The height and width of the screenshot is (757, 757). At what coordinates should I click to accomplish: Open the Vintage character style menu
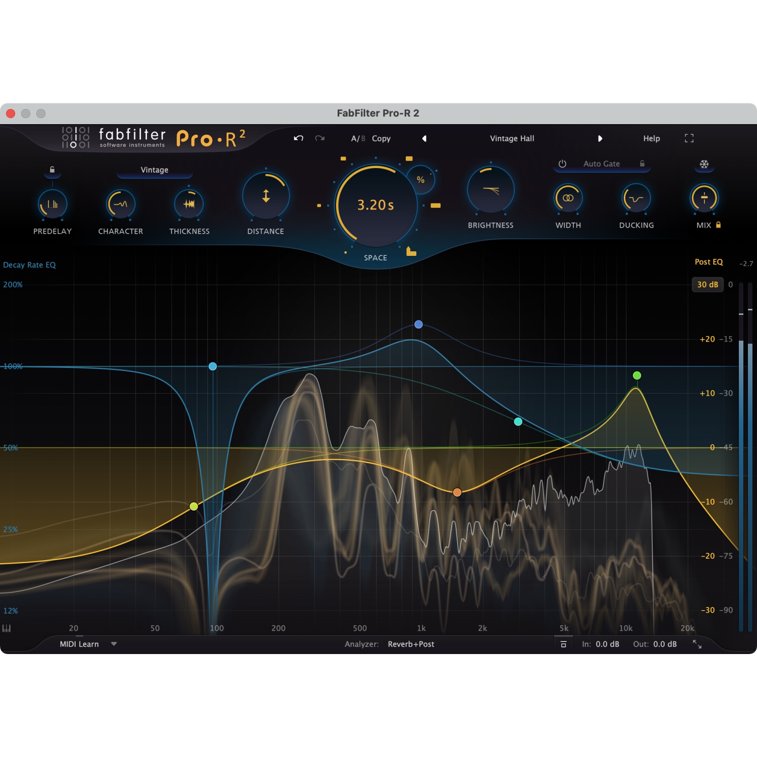(x=154, y=170)
